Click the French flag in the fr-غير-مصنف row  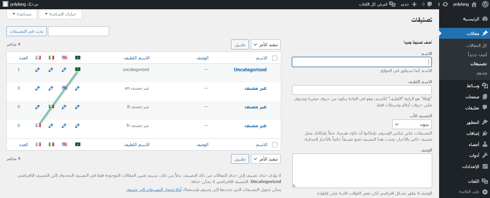point(38,125)
